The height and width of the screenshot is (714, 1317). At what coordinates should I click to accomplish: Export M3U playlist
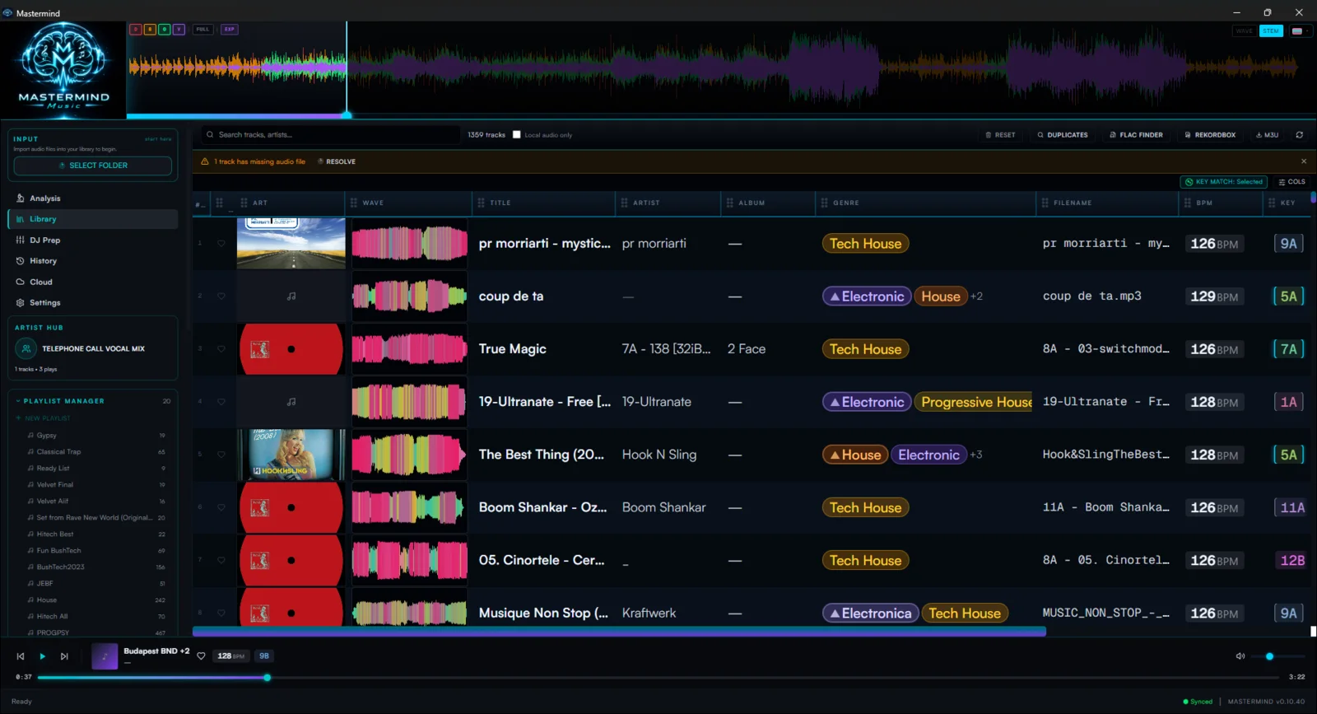[x=1267, y=135]
